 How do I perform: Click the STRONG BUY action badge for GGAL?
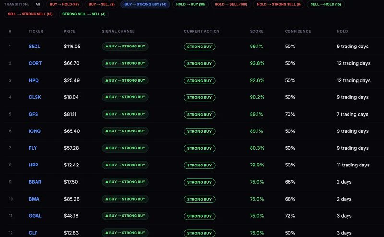click(199, 216)
